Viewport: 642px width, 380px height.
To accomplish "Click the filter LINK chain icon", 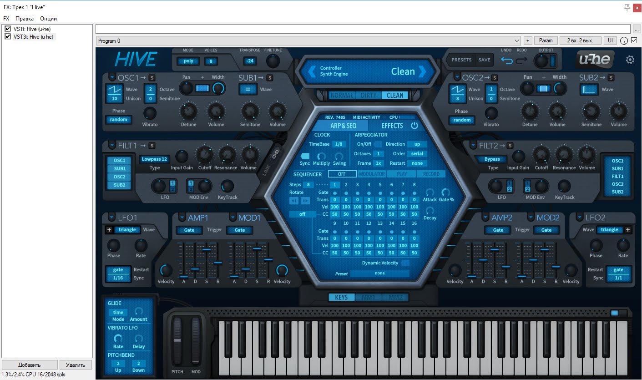I will pos(274,155).
